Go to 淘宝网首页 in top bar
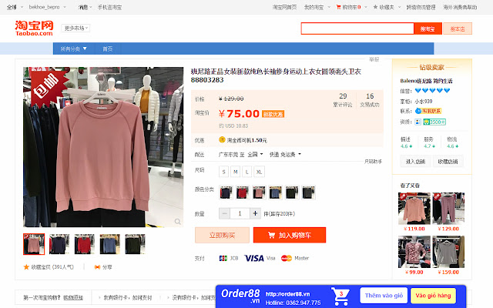 coord(284,7)
